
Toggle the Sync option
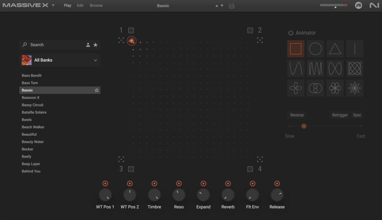(357, 115)
